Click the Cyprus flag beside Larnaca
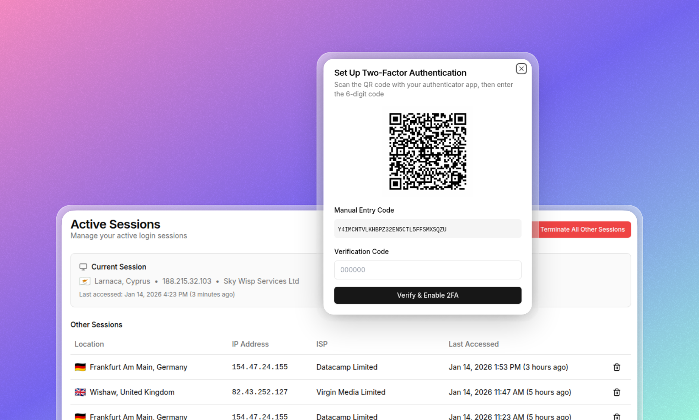The width and height of the screenshot is (699, 420). [x=85, y=281]
